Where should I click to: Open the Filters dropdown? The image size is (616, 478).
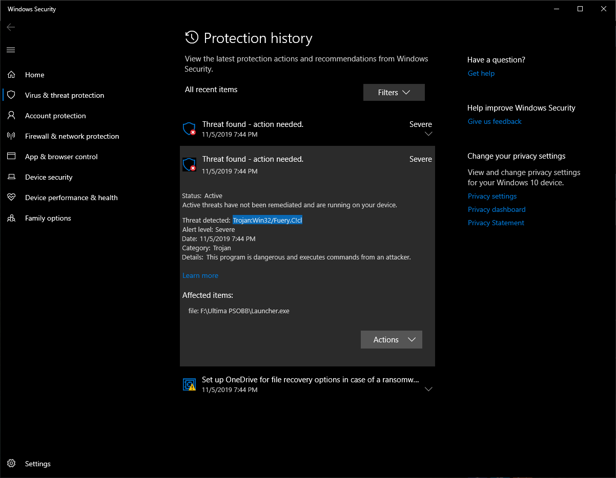(394, 93)
